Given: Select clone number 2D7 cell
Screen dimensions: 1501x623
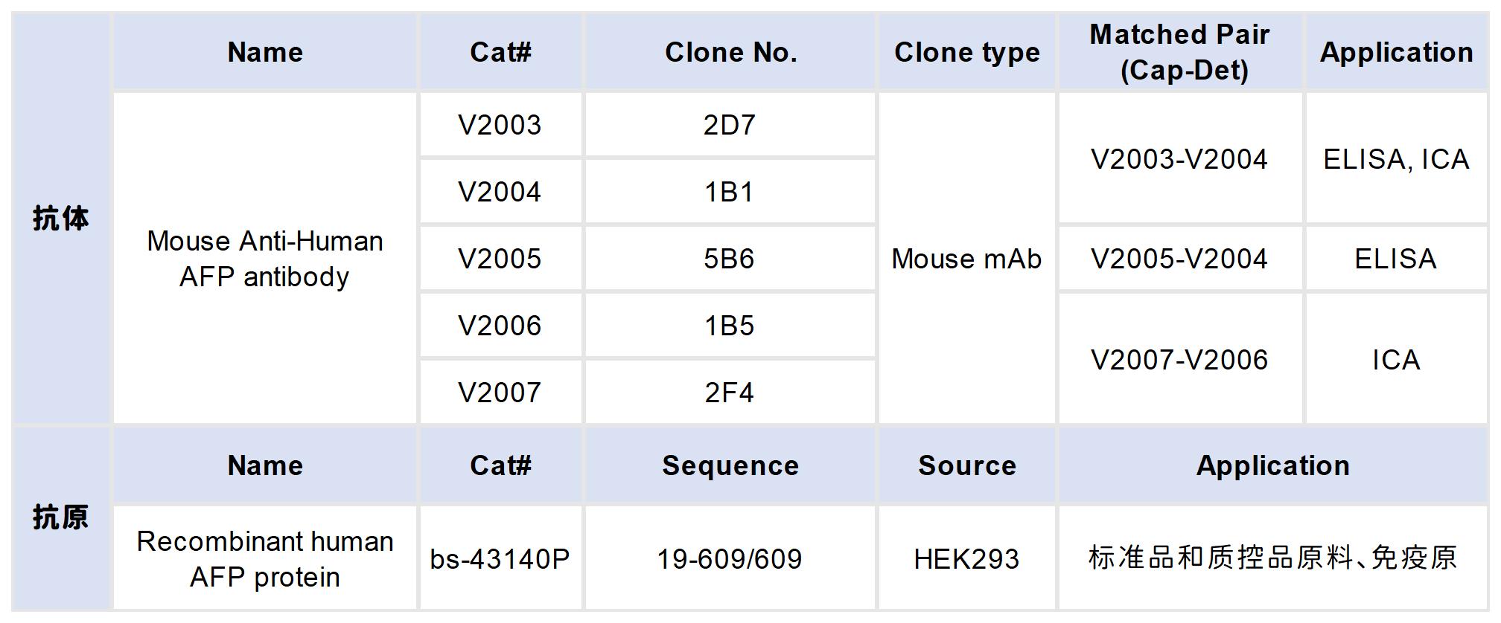Looking at the screenshot, I should (730, 125).
